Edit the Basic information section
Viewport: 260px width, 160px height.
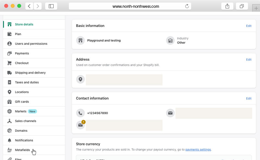[249, 26]
